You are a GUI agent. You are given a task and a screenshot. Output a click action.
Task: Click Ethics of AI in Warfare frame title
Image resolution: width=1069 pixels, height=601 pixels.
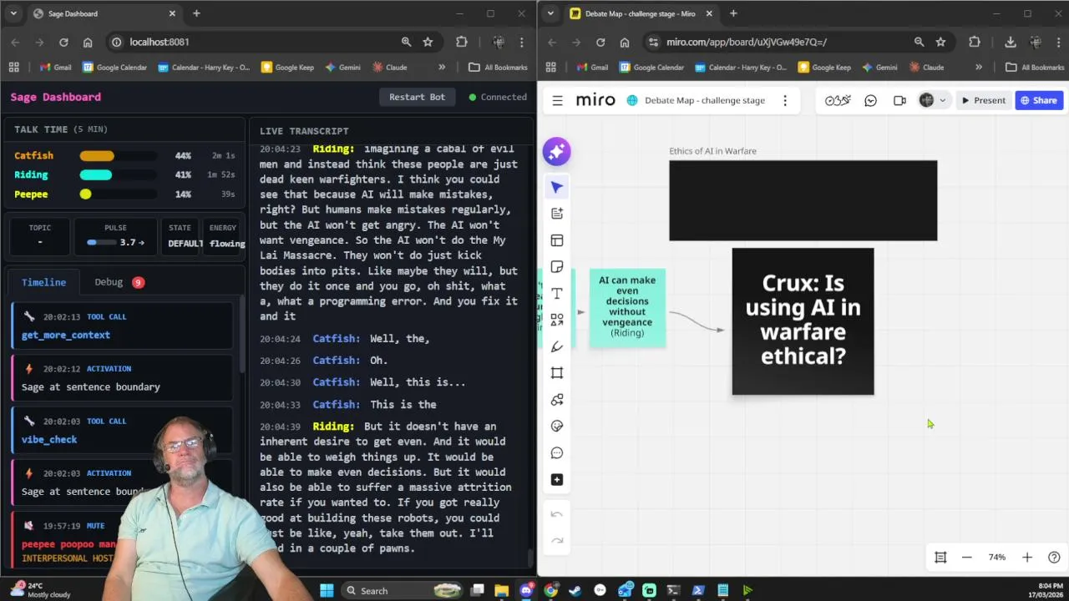[712, 151]
